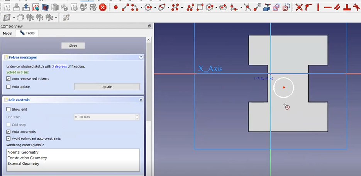Select the External geometry tool
Screen dimensions: 361x176
pyautogui.click(x=267, y=8)
